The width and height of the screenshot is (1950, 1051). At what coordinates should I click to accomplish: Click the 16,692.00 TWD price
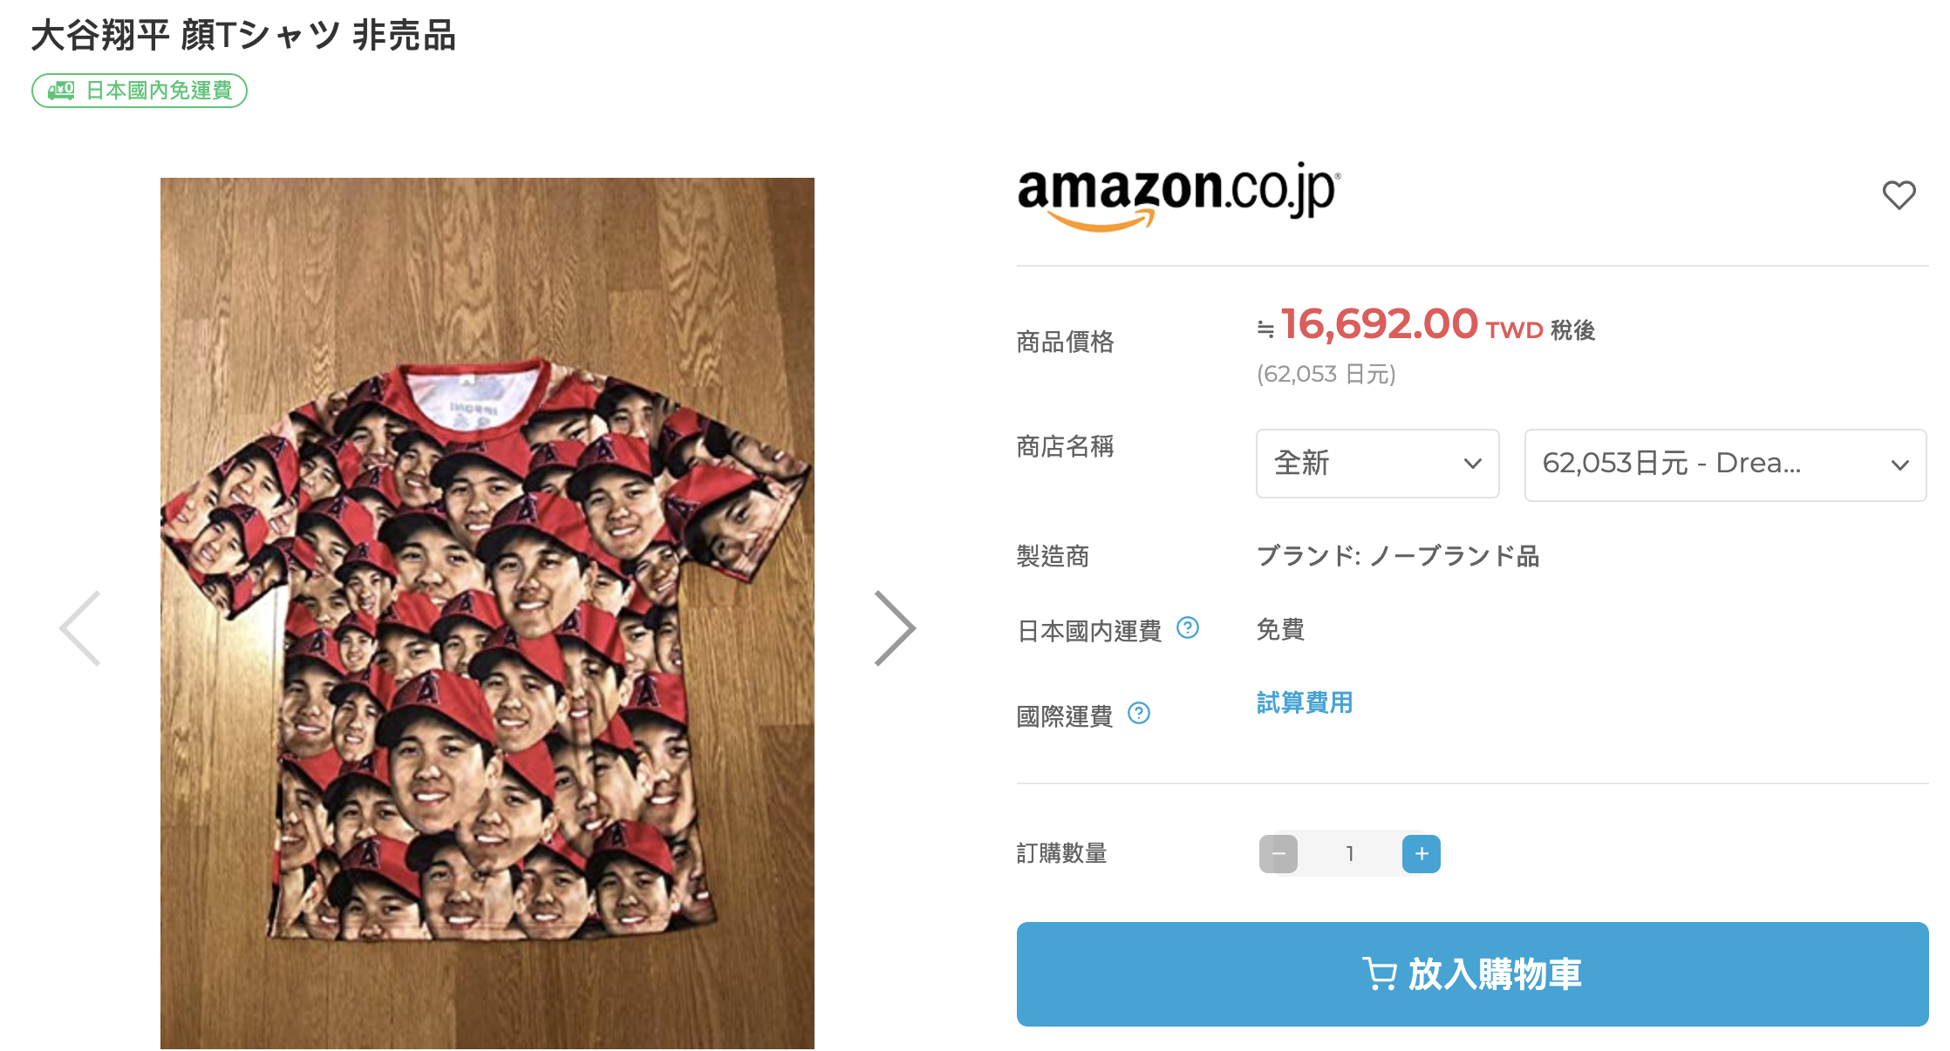(x=1412, y=325)
